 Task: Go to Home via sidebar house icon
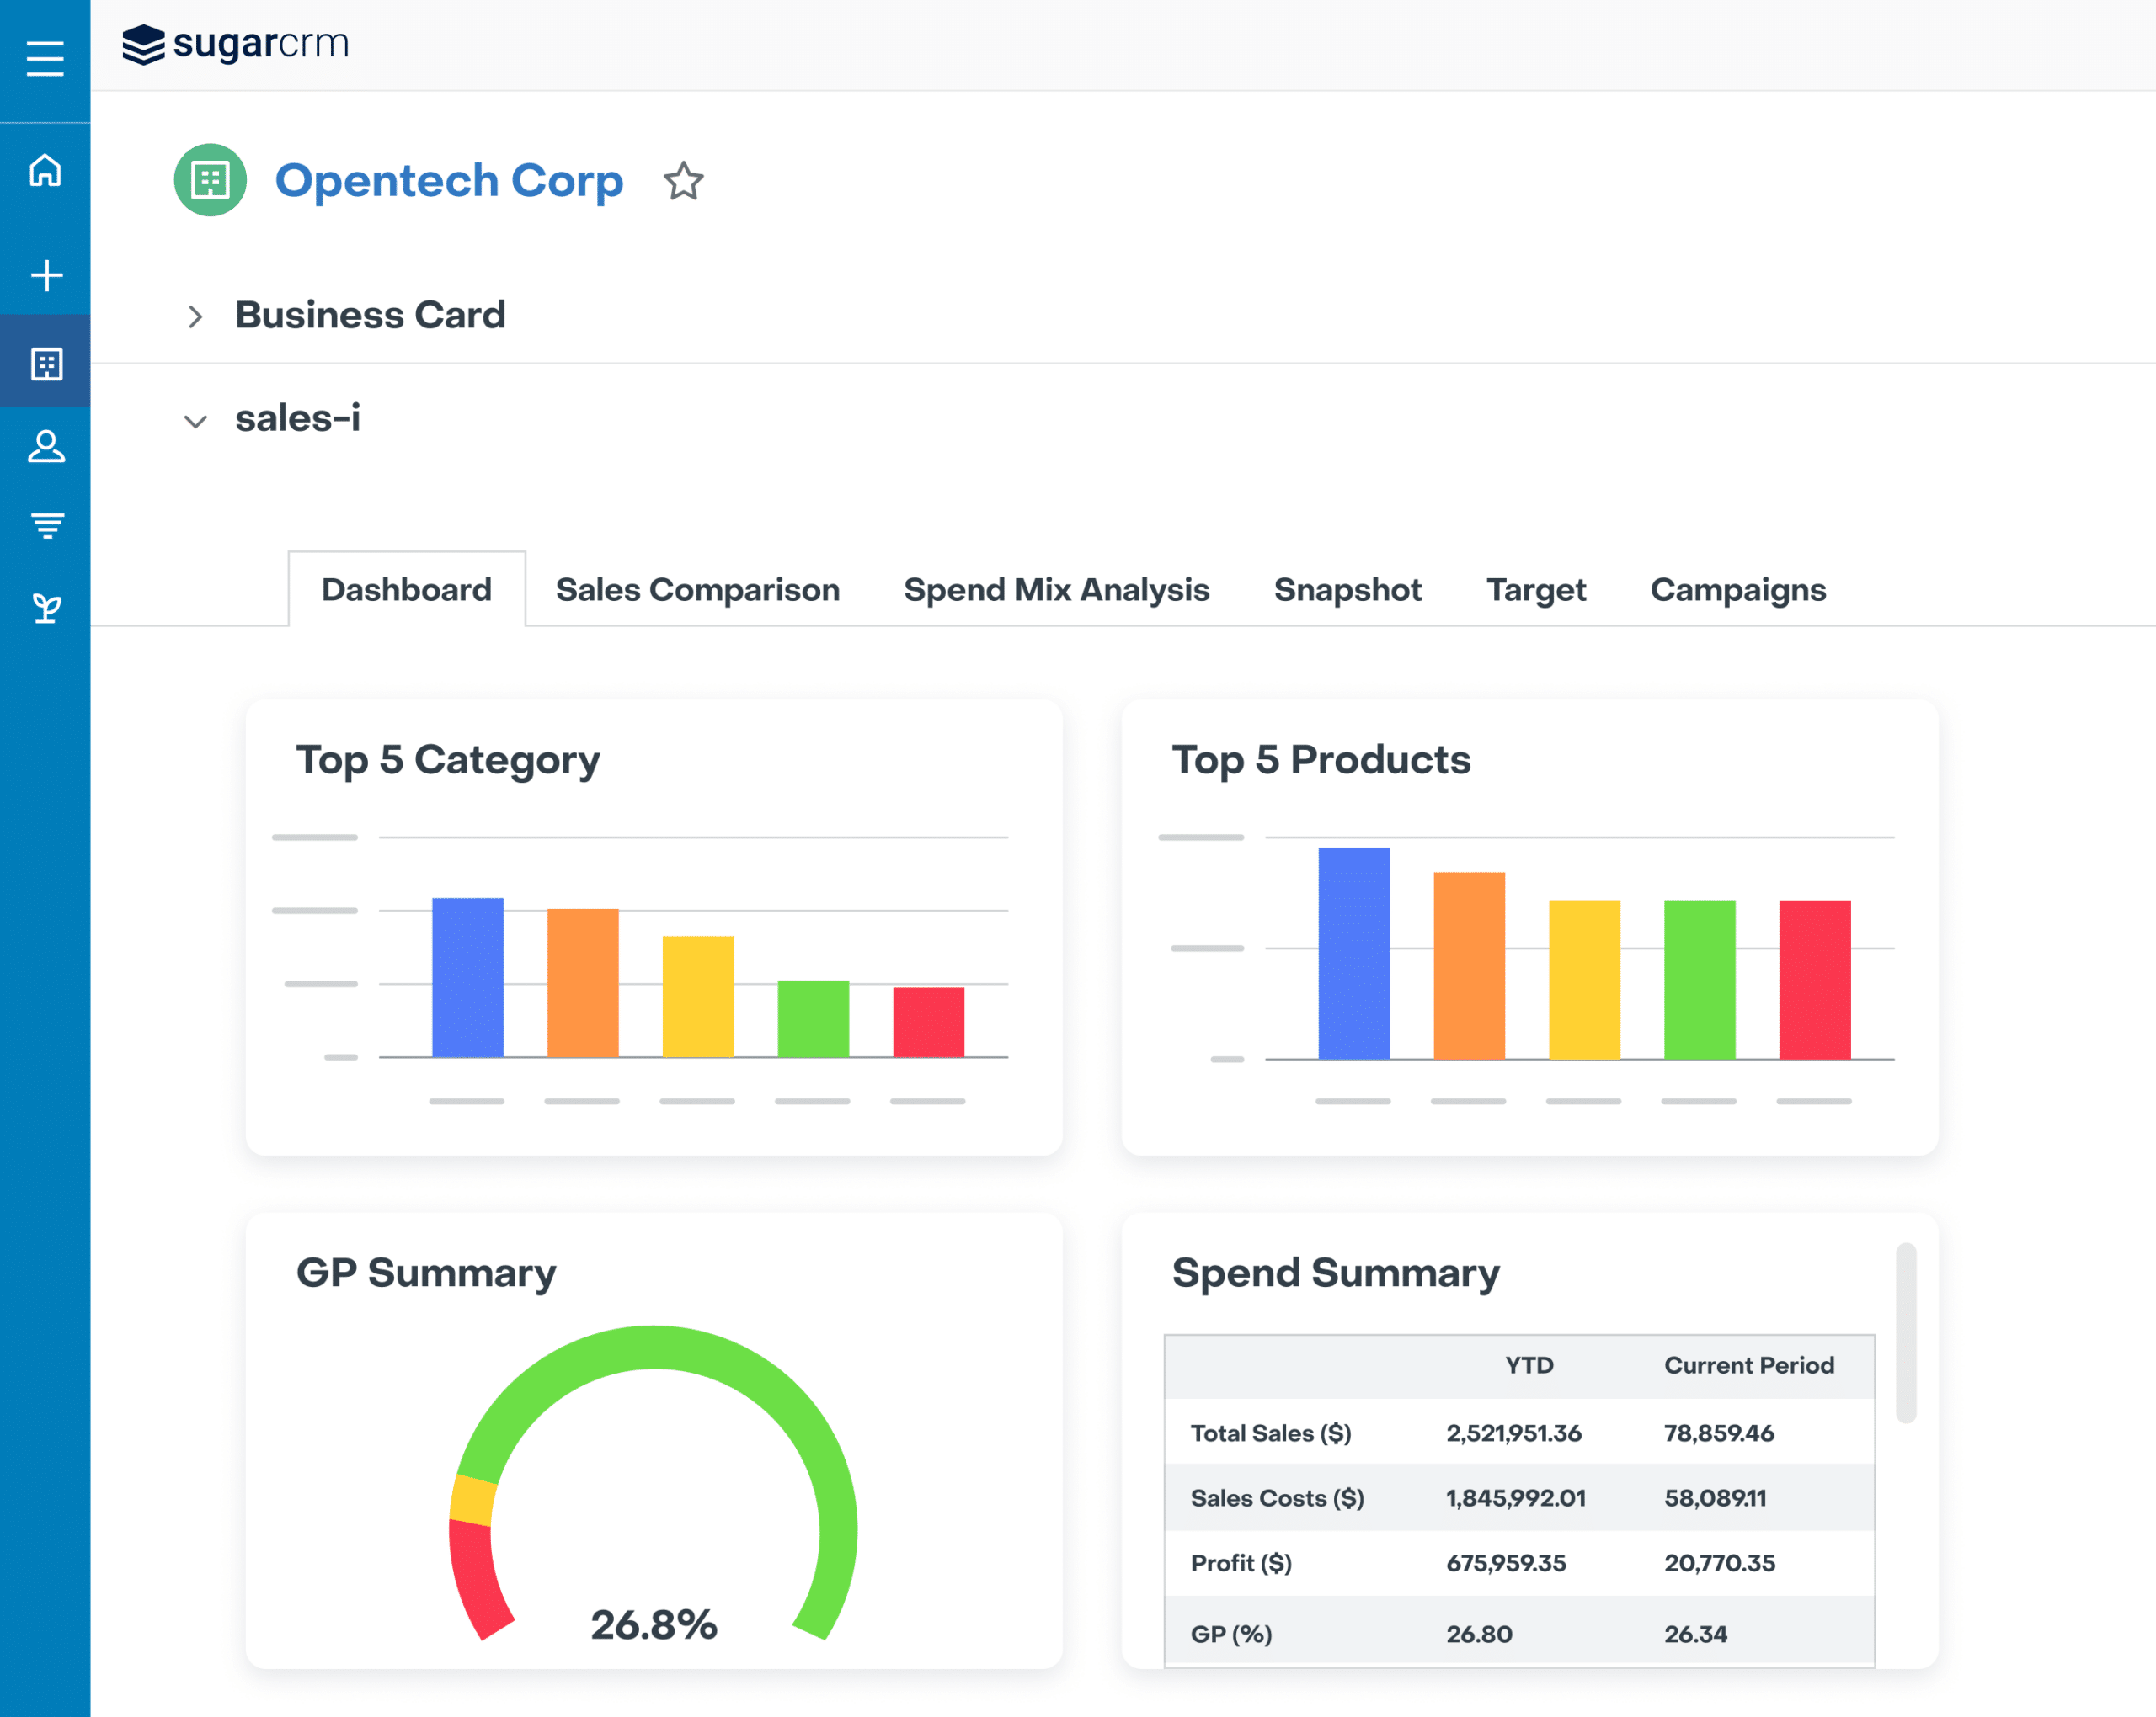[45, 171]
